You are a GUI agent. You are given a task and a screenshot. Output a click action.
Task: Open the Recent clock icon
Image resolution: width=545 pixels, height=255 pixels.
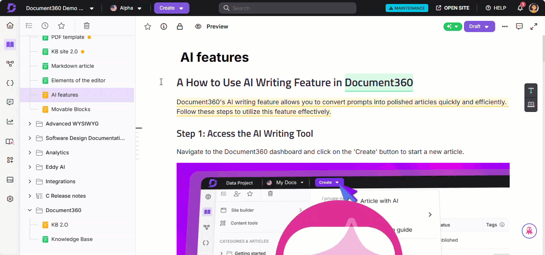point(45,26)
